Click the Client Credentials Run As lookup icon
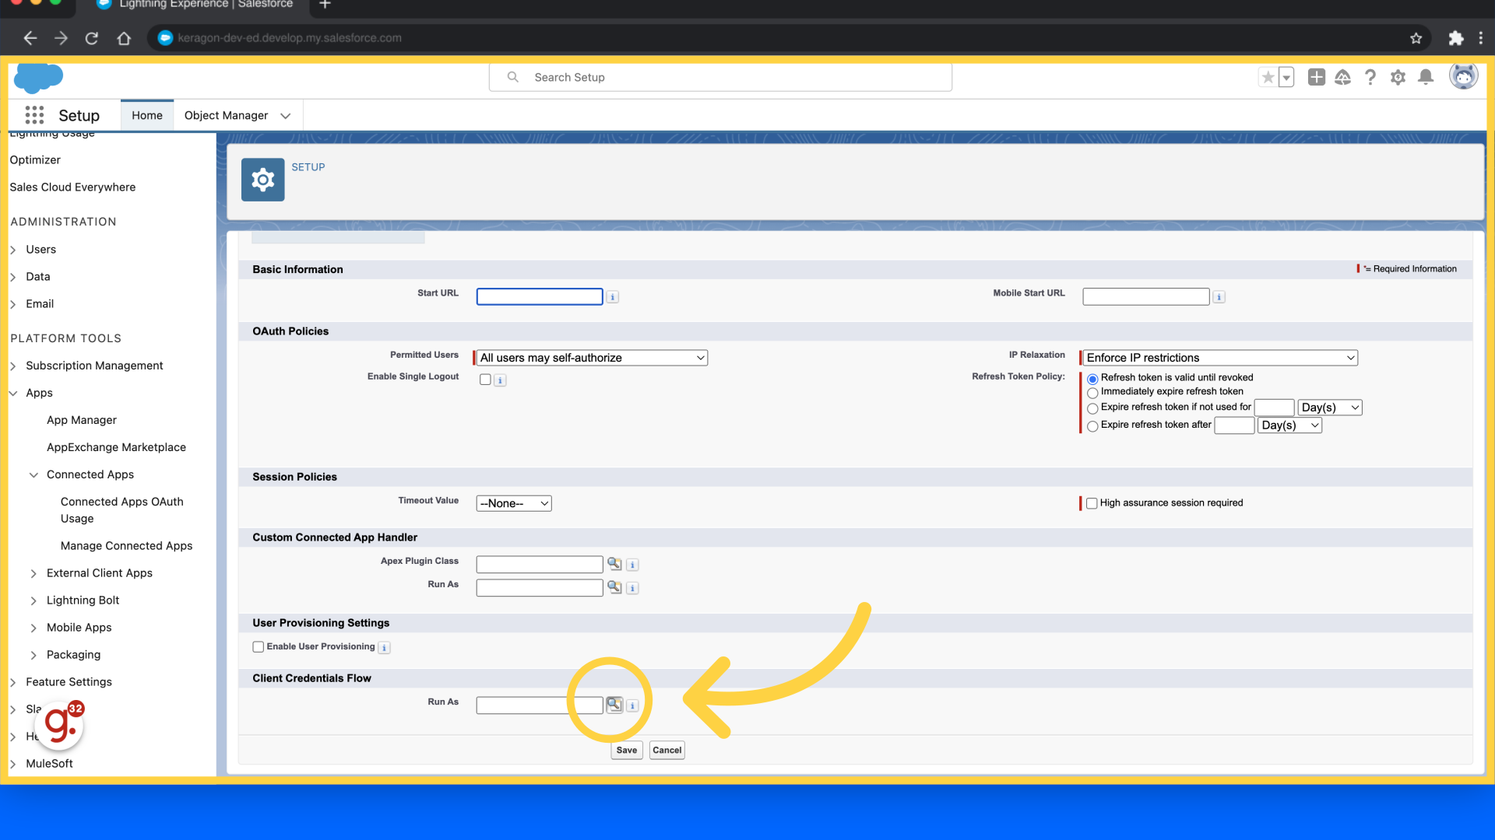The image size is (1495, 840). point(614,705)
